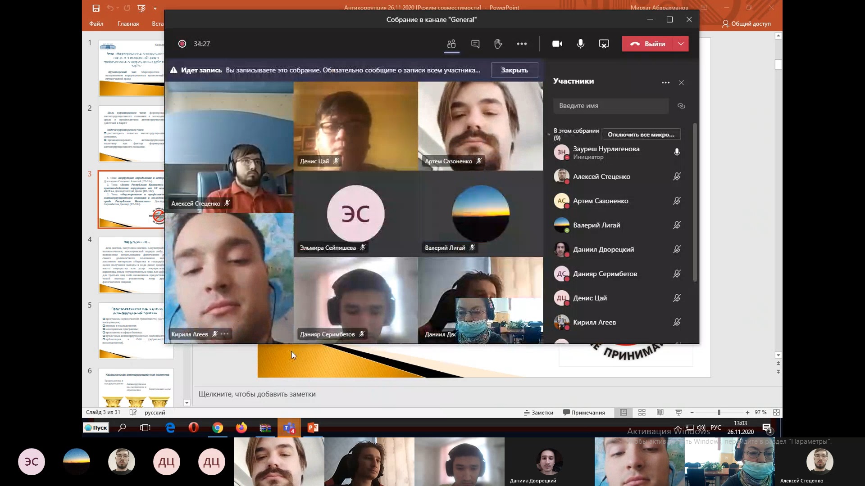This screenshot has height=486, width=865.
Task: Open Примечания comments in status bar
Action: tap(584, 413)
